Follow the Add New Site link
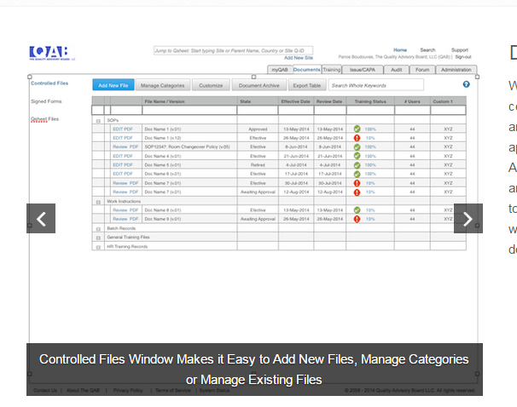Viewport: 517px width, 407px height. coord(299,58)
